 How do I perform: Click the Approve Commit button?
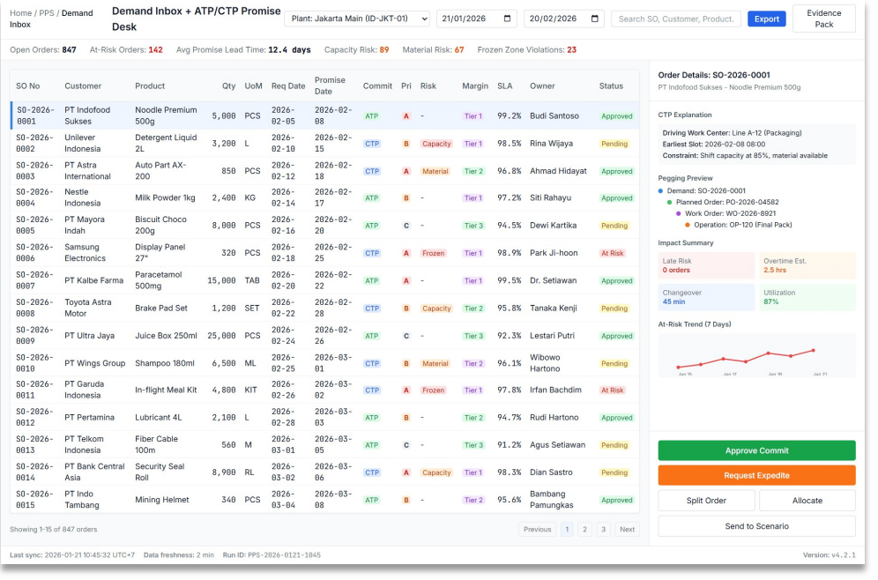[756, 450]
